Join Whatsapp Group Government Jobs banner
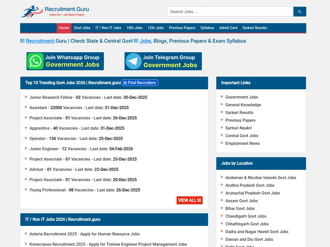Viewport: 330px width, 247px height. [65, 61]
